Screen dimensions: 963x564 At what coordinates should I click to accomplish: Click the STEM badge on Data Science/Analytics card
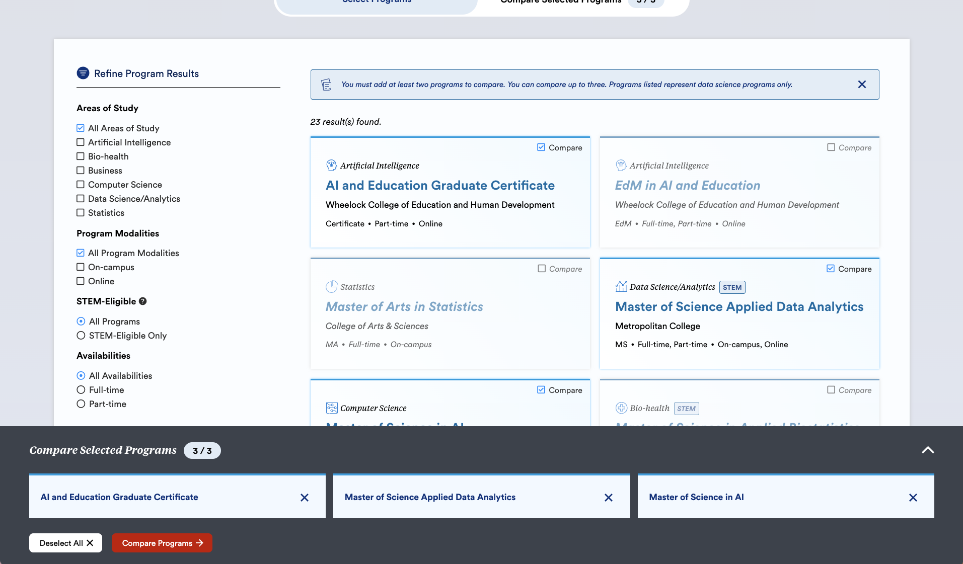click(x=732, y=287)
